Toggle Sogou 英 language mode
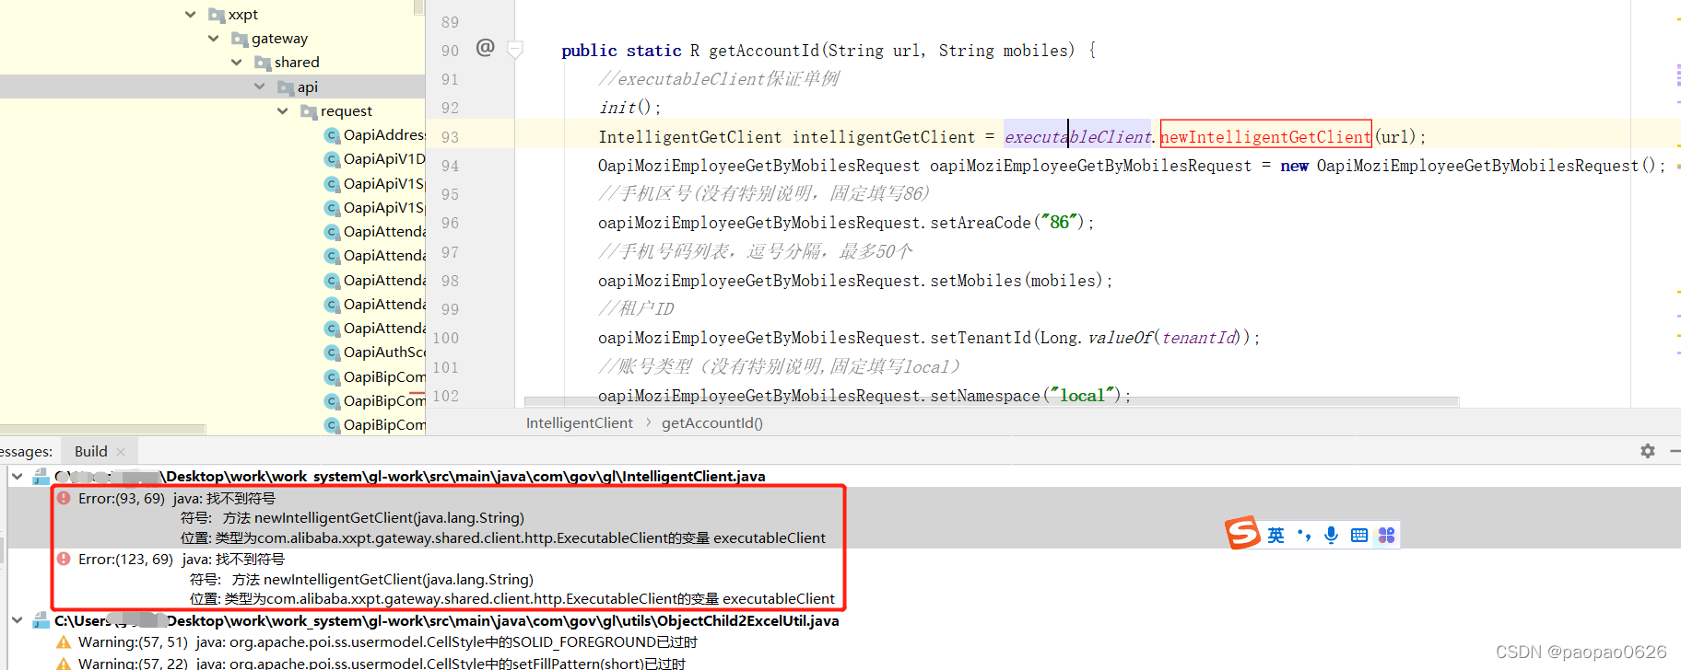 1275,536
